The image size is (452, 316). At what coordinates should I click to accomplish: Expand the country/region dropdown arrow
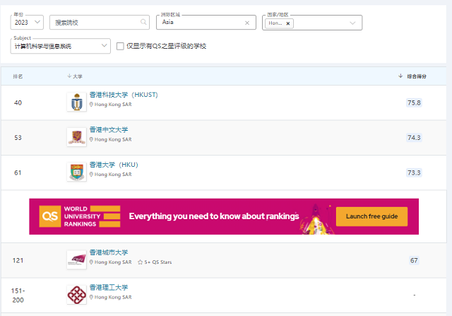coord(352,23)
